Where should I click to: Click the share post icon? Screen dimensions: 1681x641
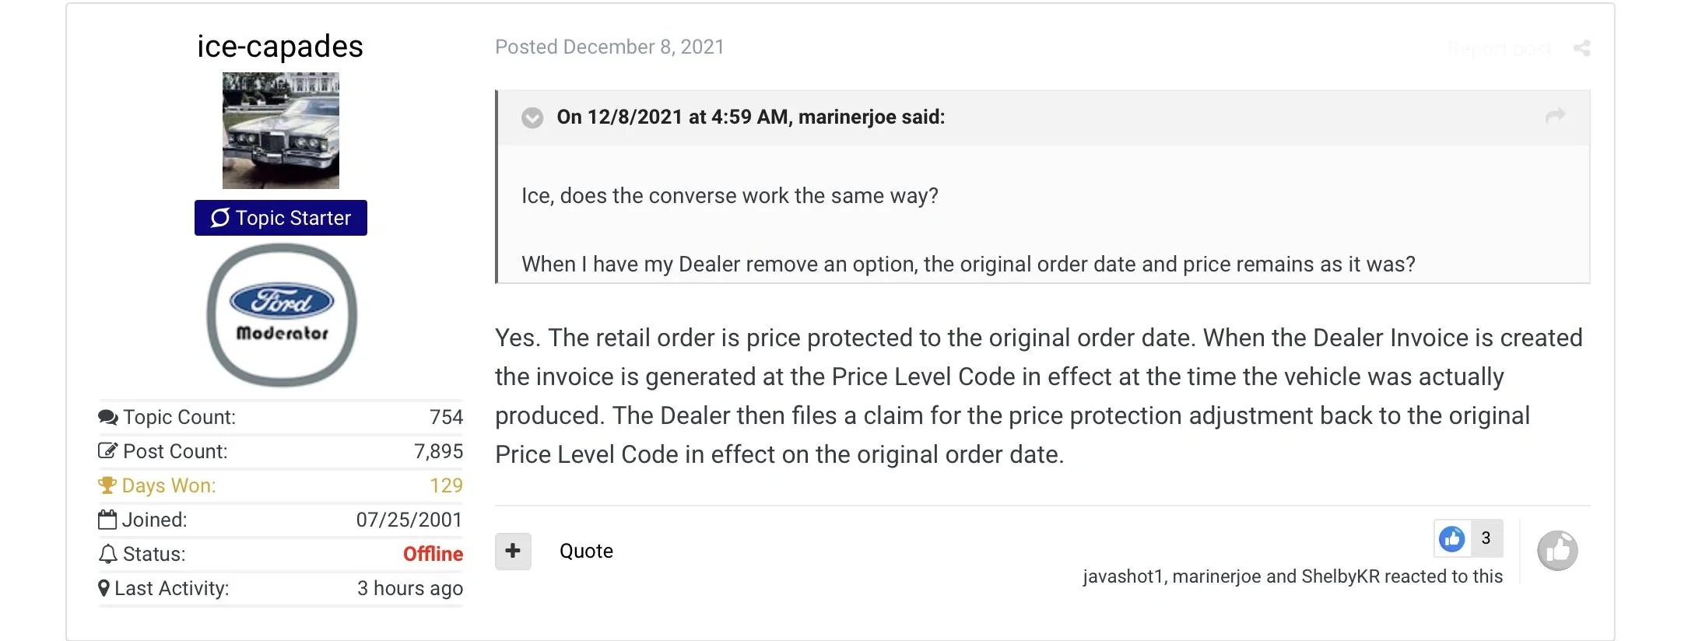click(x=1581, y=48)
